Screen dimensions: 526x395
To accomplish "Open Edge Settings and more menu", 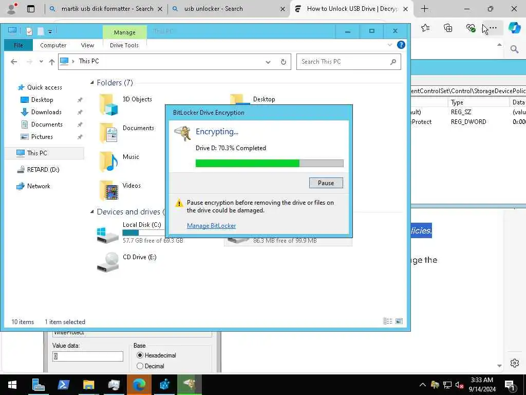I will click(493, 28).
